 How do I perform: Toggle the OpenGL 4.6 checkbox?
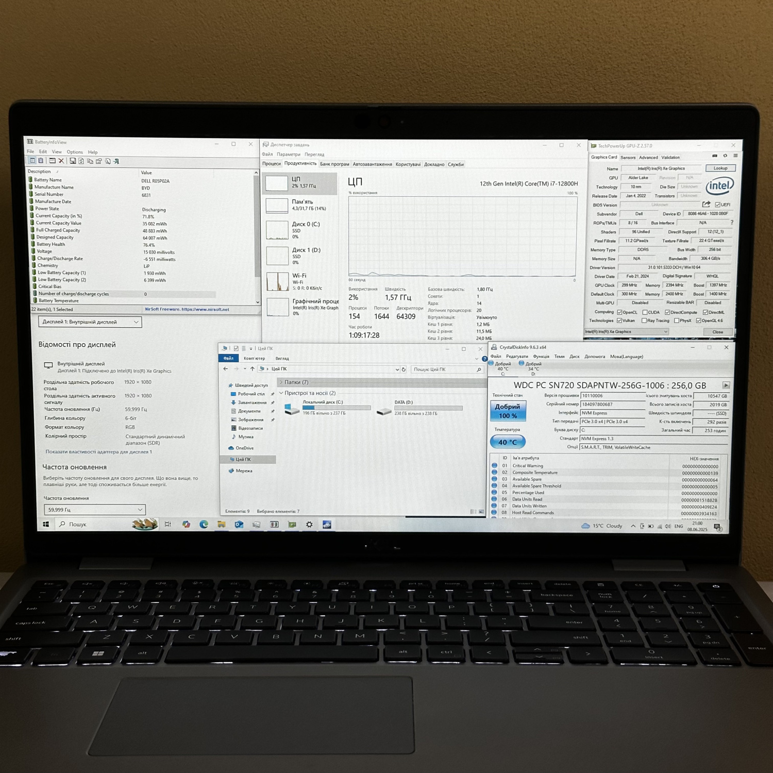coord(698,321)
